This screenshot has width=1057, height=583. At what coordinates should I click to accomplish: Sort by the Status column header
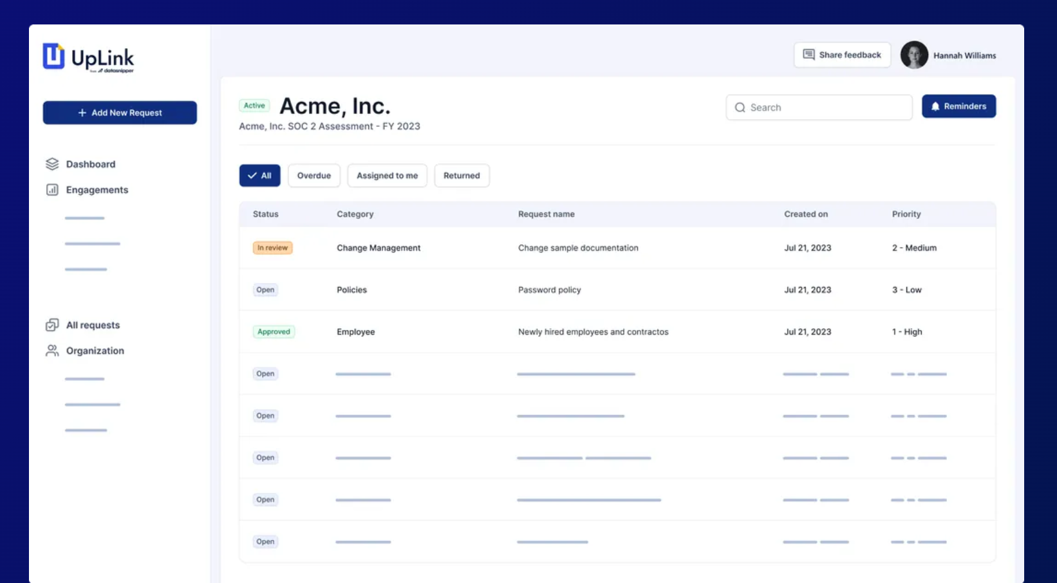[x=266, y=214]
